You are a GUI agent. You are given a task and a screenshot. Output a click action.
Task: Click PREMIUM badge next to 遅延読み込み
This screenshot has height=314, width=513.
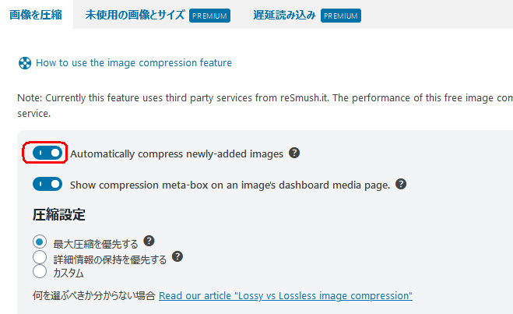[341, 16]
